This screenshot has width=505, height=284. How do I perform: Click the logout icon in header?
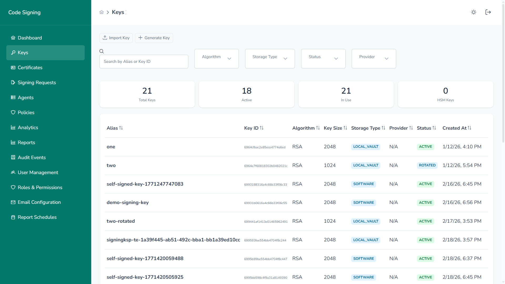pos(488,12)
